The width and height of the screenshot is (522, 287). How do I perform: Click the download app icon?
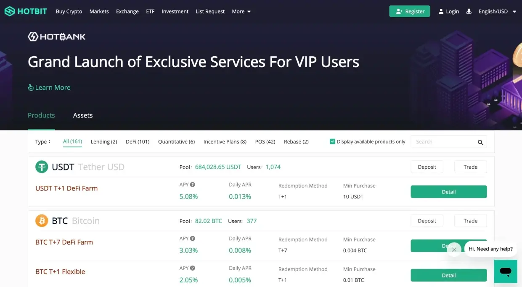coord(469,11)
